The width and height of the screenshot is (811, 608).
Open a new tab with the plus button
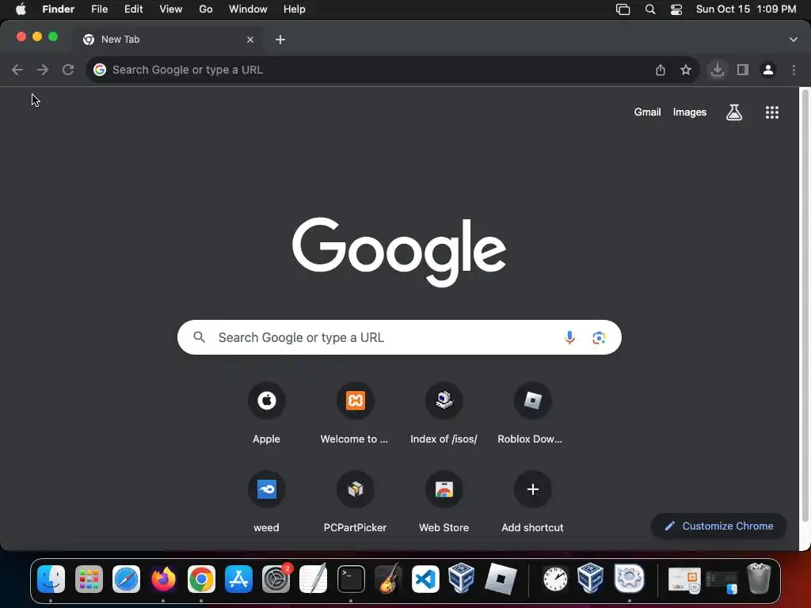pyautogui.click(x=280, y=40)
